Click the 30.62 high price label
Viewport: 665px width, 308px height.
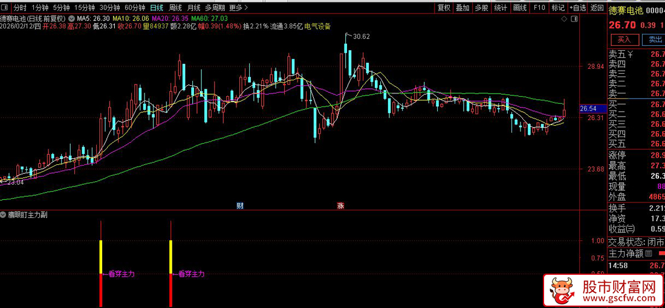tap(361, 36)
